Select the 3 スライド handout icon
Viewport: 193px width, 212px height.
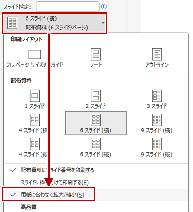[x=157, y=96]
